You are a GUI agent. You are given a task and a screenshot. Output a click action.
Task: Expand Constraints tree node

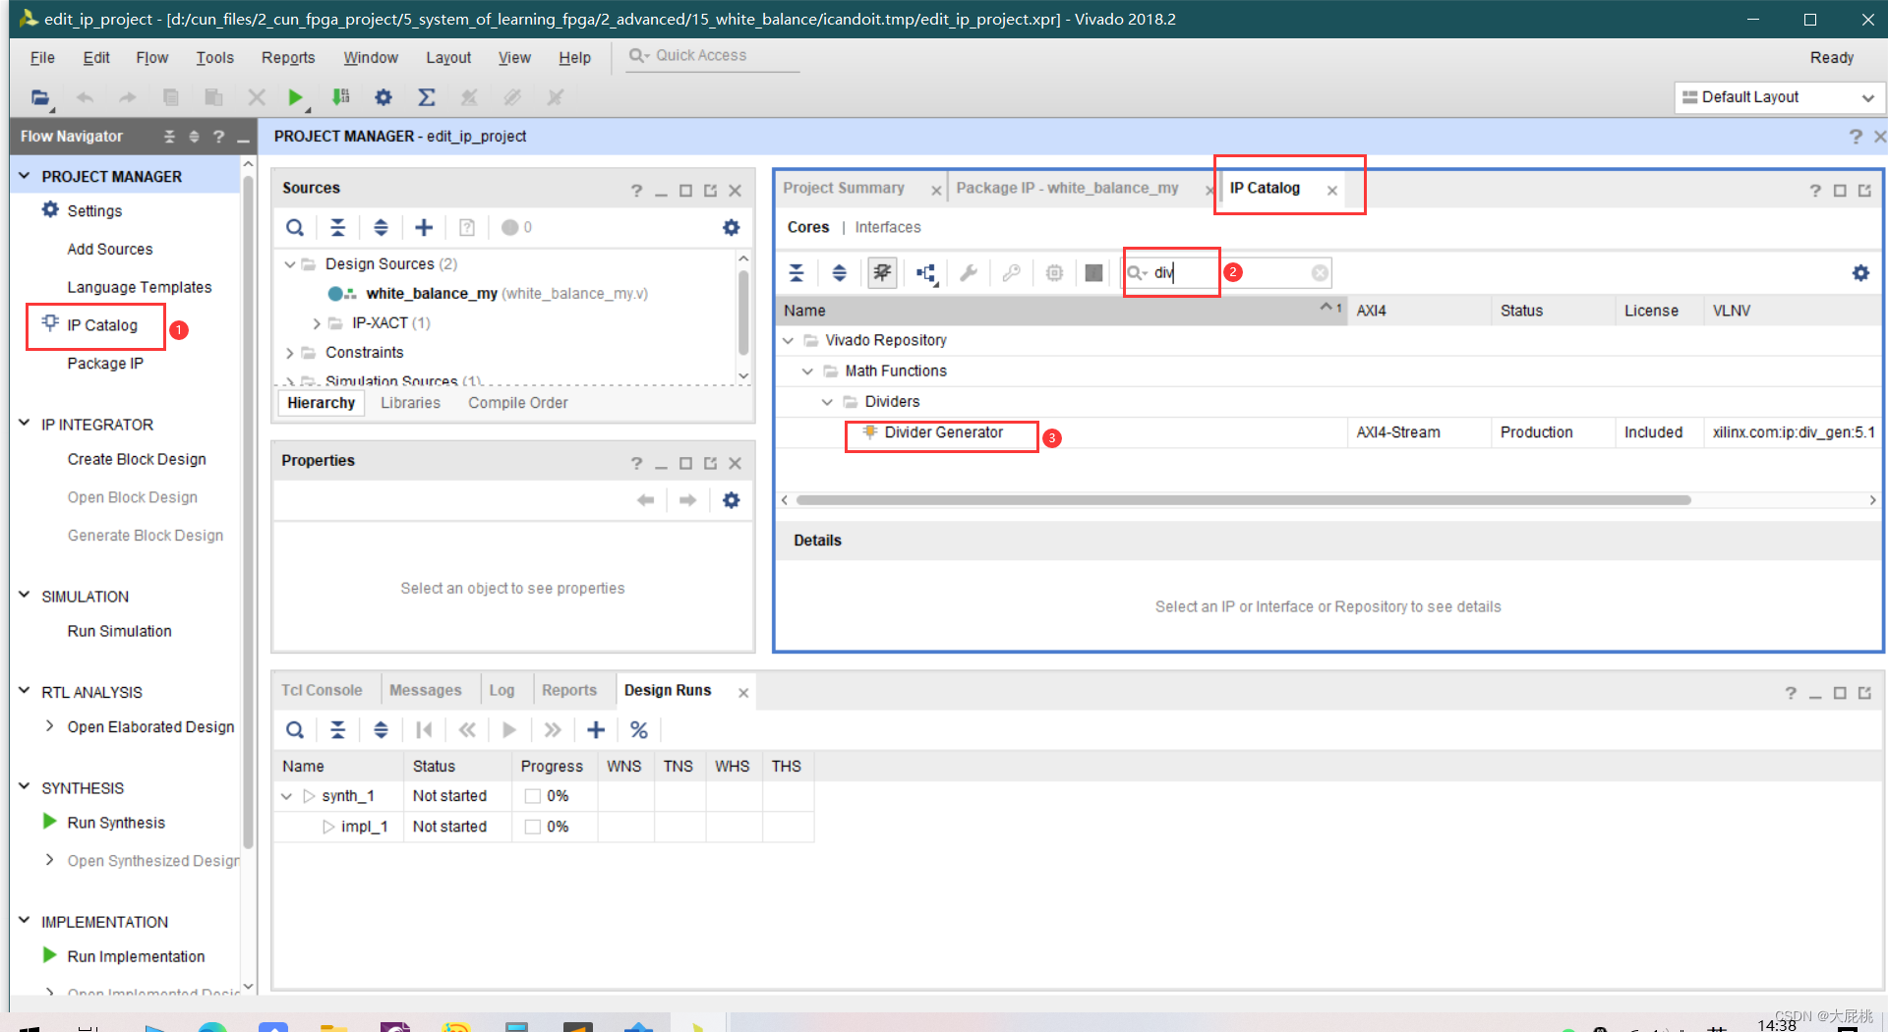290,353
